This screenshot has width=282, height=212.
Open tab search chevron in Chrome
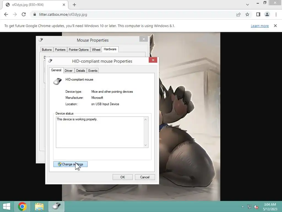(248, 5)
